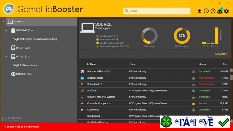Open the settings gear icon
The image size is (233, 131).
(x=226, y=11)
